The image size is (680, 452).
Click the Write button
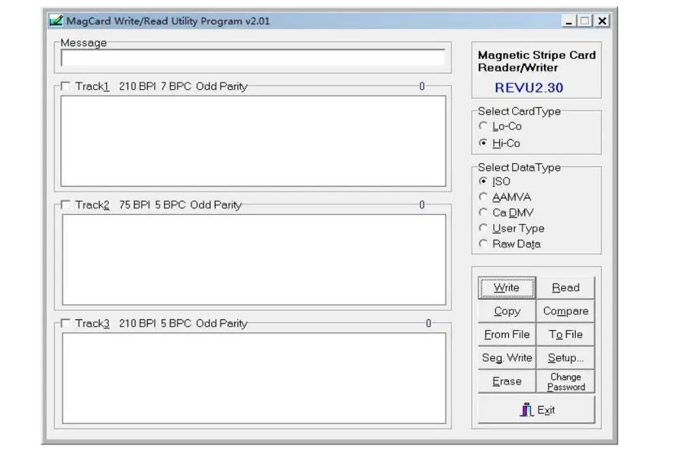tap(507, 288)
